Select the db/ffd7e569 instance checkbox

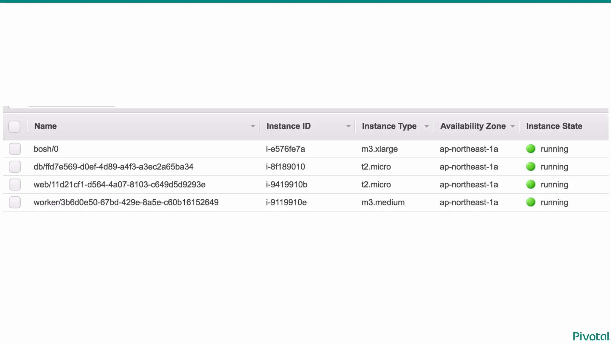[15, 167]
